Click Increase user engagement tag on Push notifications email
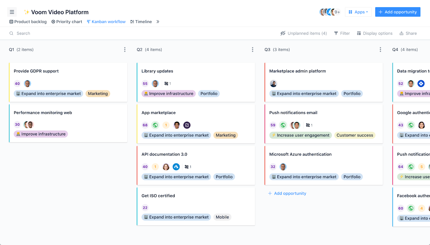The image size is (430, 245). pyautogui.click(x=300, y=135)
